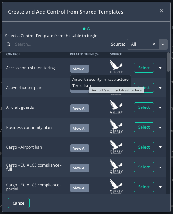
Task: Expand the Access control monitoring row details
Action: [160, 68]
